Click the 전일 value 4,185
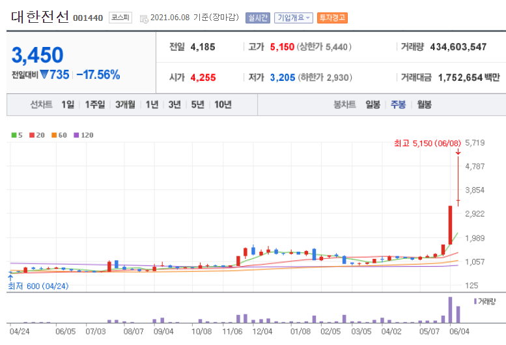The image size is (506, 345). (x=203, y=47)
